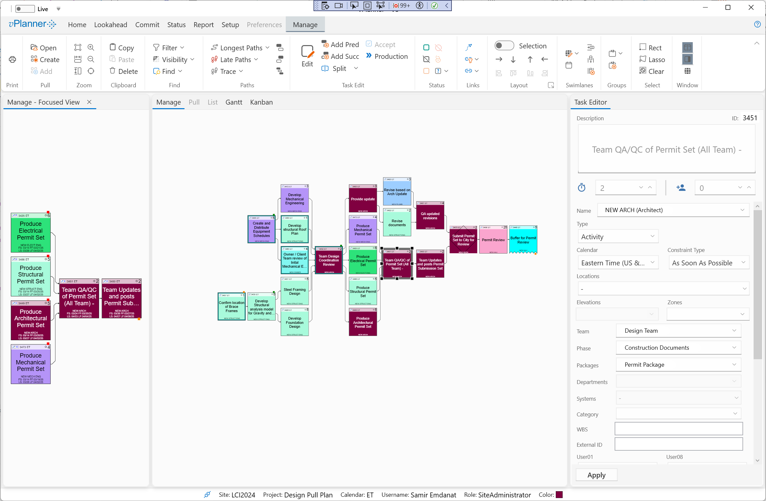The image size is (766, 501).
Task: Click the status bar Color swatch
Action: [559, 495]
